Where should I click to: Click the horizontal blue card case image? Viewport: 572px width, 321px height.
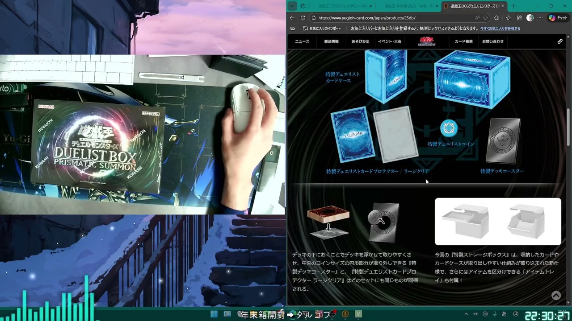472,79
